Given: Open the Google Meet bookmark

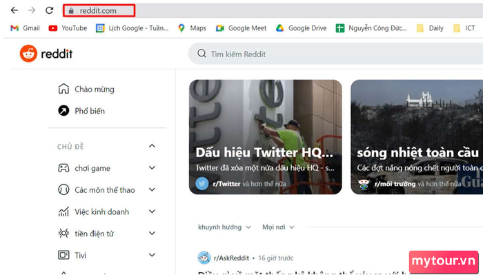Looking at the screenshot, I should (x=241, y=28).
